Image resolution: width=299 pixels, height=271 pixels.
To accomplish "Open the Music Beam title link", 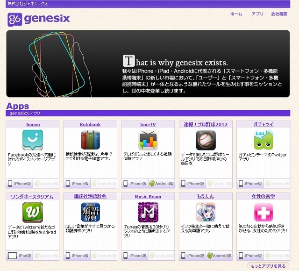I will (x=148, y=197).
